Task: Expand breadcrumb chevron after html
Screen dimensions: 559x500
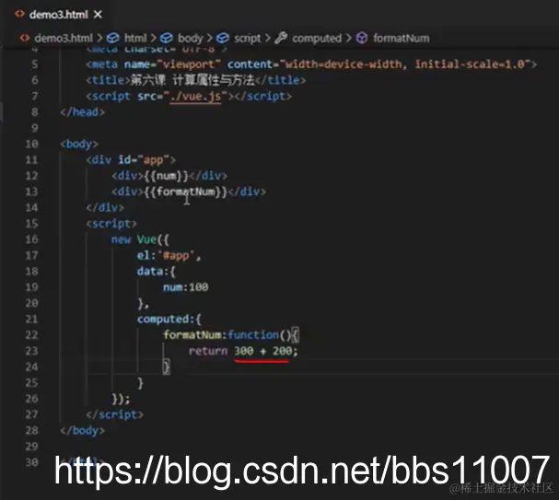Action: [x=153, y=38]
